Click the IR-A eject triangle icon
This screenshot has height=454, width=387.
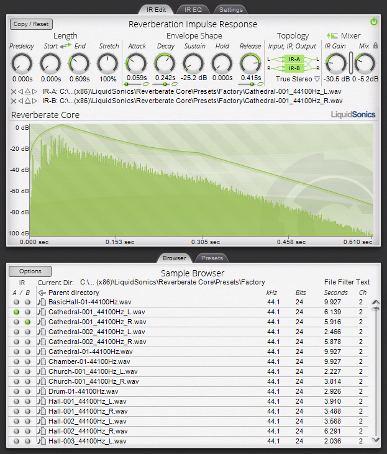pyautogui.click(x=27, y=92)
